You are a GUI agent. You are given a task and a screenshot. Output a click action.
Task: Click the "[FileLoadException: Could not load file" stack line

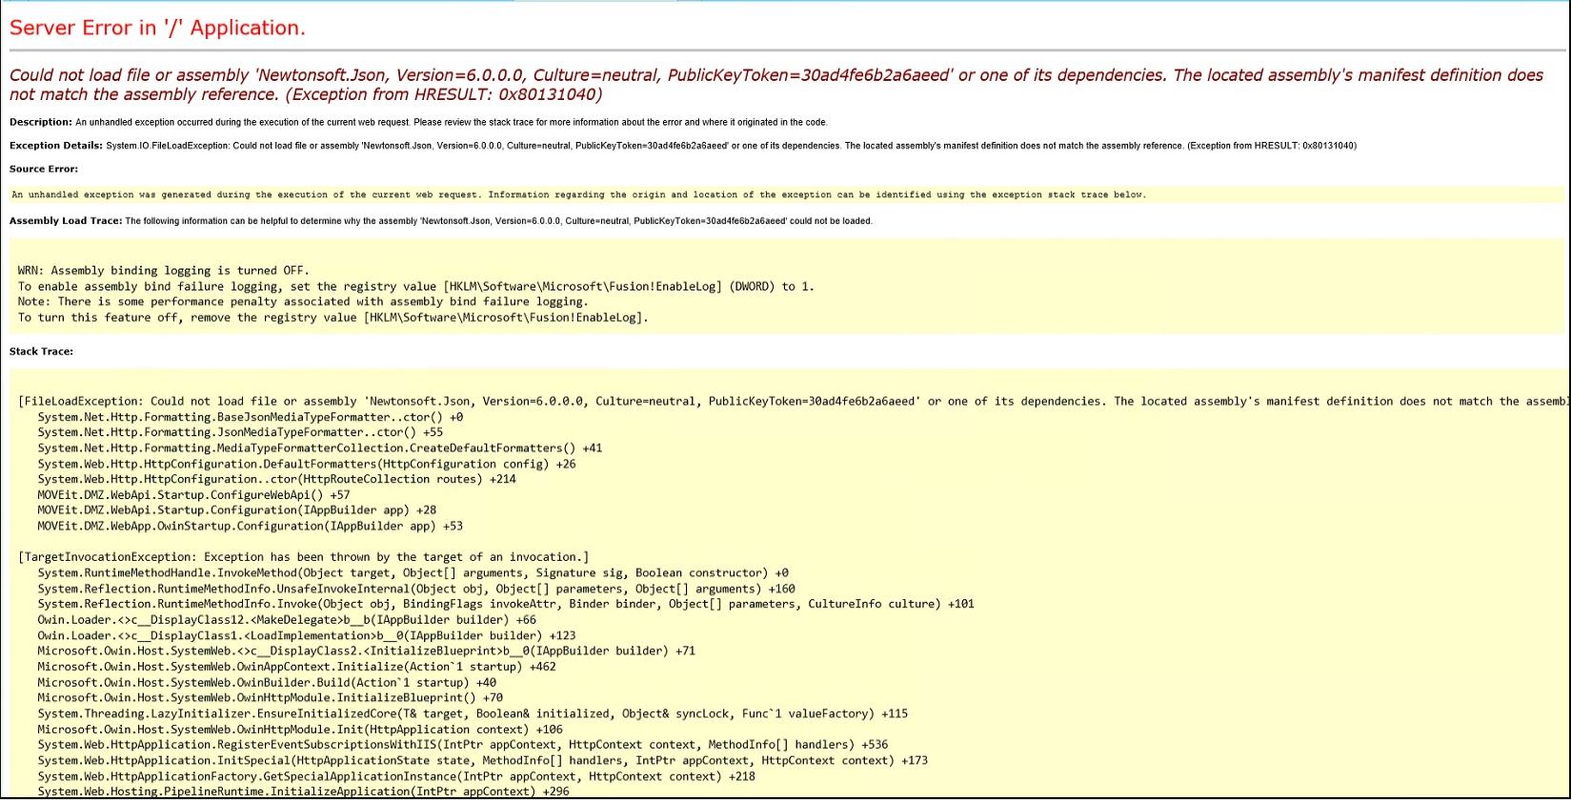coord(794,401)
